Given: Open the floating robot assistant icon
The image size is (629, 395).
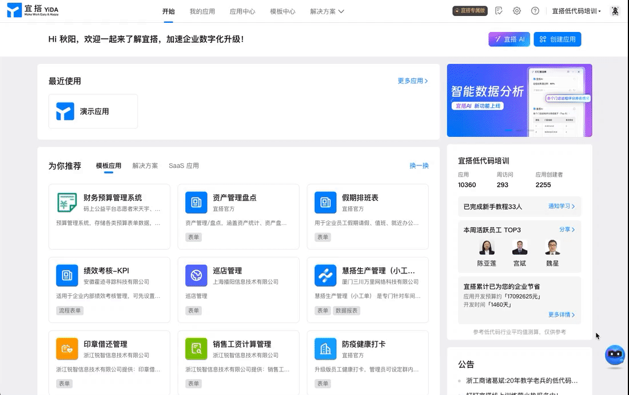Looking at the screenshot, I should click(615, 354).
